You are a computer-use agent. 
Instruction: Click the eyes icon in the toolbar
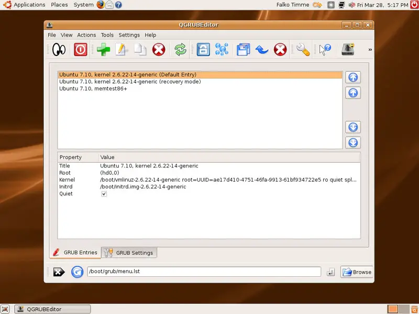click(x=59, y=50)
